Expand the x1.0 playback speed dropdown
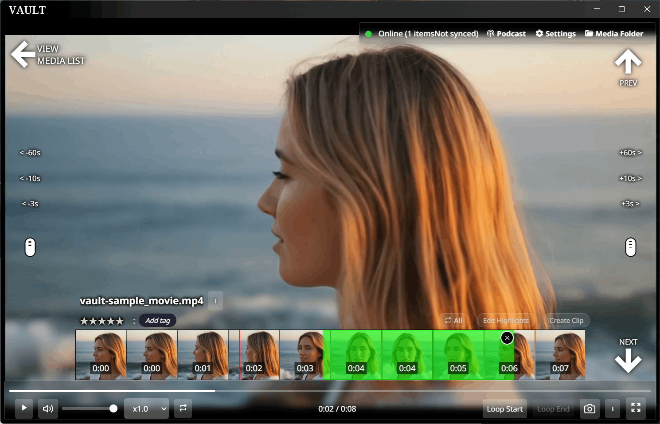660x424 pixels. point(147,408)
